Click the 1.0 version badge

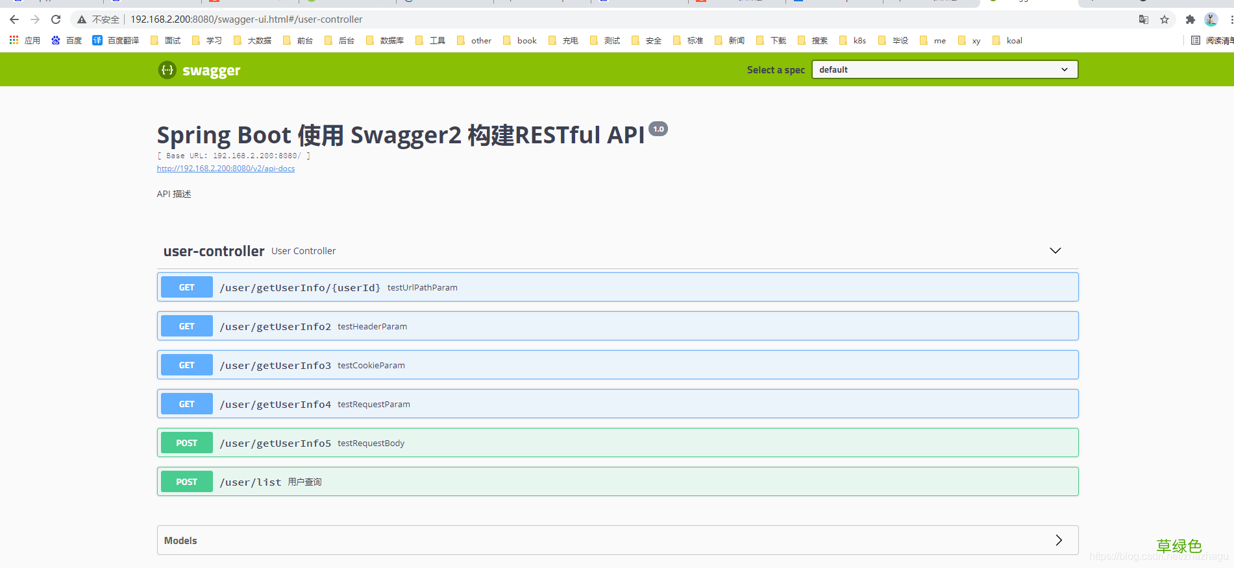[658, 129]
